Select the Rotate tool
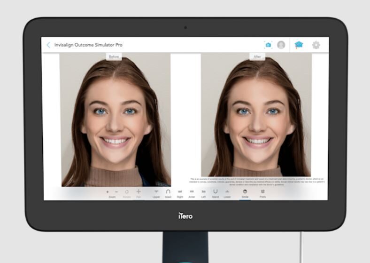The image size is (370, 263). [x=127, y=192]
